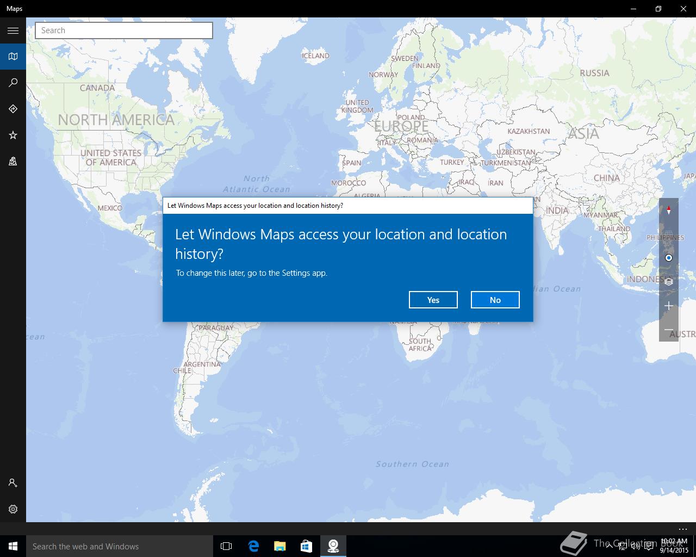Click the RUSSIA map label
The image size is (696, 557).
tap(594, 73)
